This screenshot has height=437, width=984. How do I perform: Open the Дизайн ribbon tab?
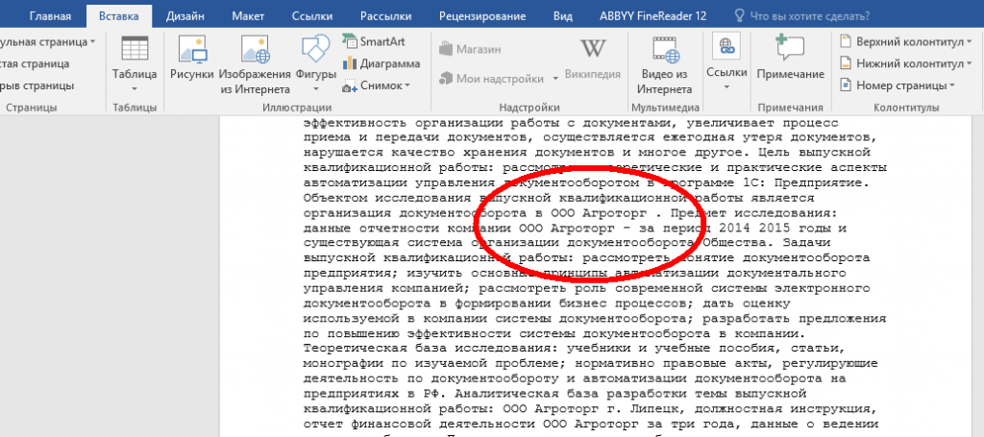tap(185, 15)
